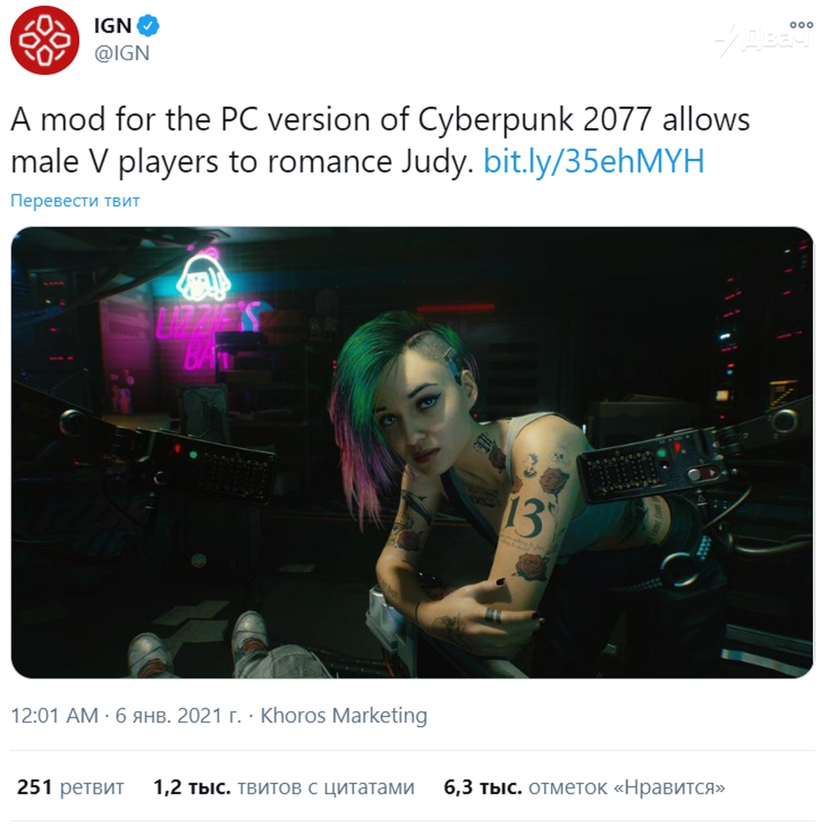Click the 6 янв. 2021 г. date
830x835 pixels.
click(x=178, y=716)
